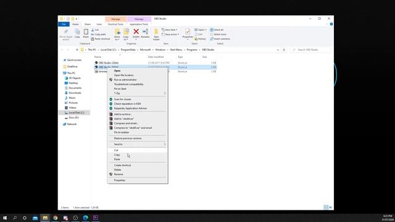Click Select all in the ribbon
The height and width of the screenshot is (222, 395).
pyautogui.click(x=217, y=30)
